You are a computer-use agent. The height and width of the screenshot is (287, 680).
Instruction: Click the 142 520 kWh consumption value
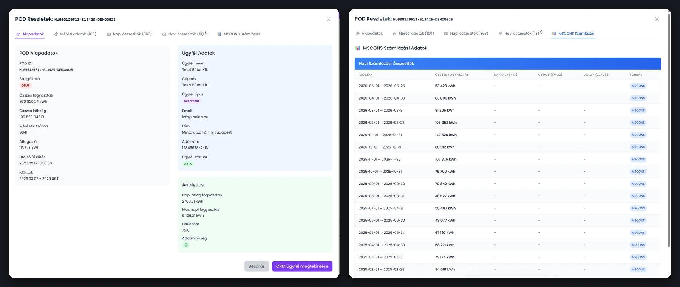pos(446,135)
